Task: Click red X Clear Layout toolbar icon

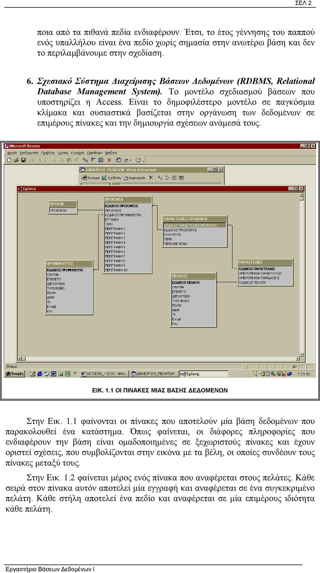Action: click(109, 160)
